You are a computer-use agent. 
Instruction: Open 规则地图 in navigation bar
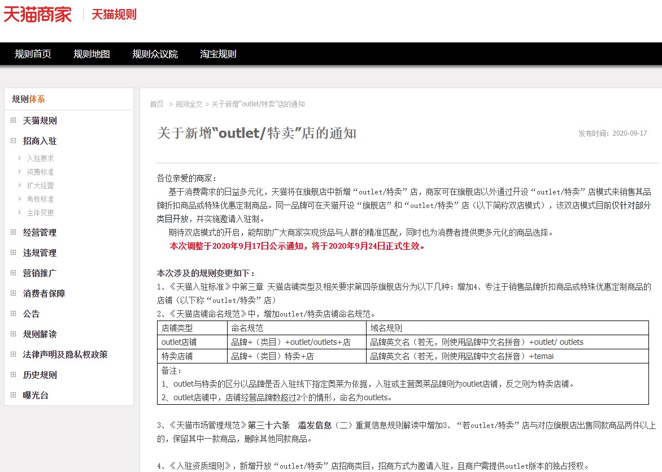pos(92,54)
